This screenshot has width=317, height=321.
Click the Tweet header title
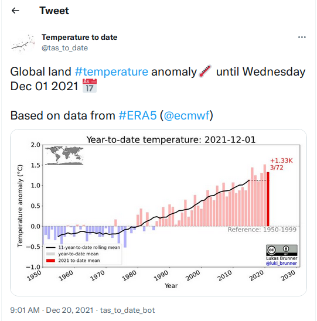coord(54,11)
